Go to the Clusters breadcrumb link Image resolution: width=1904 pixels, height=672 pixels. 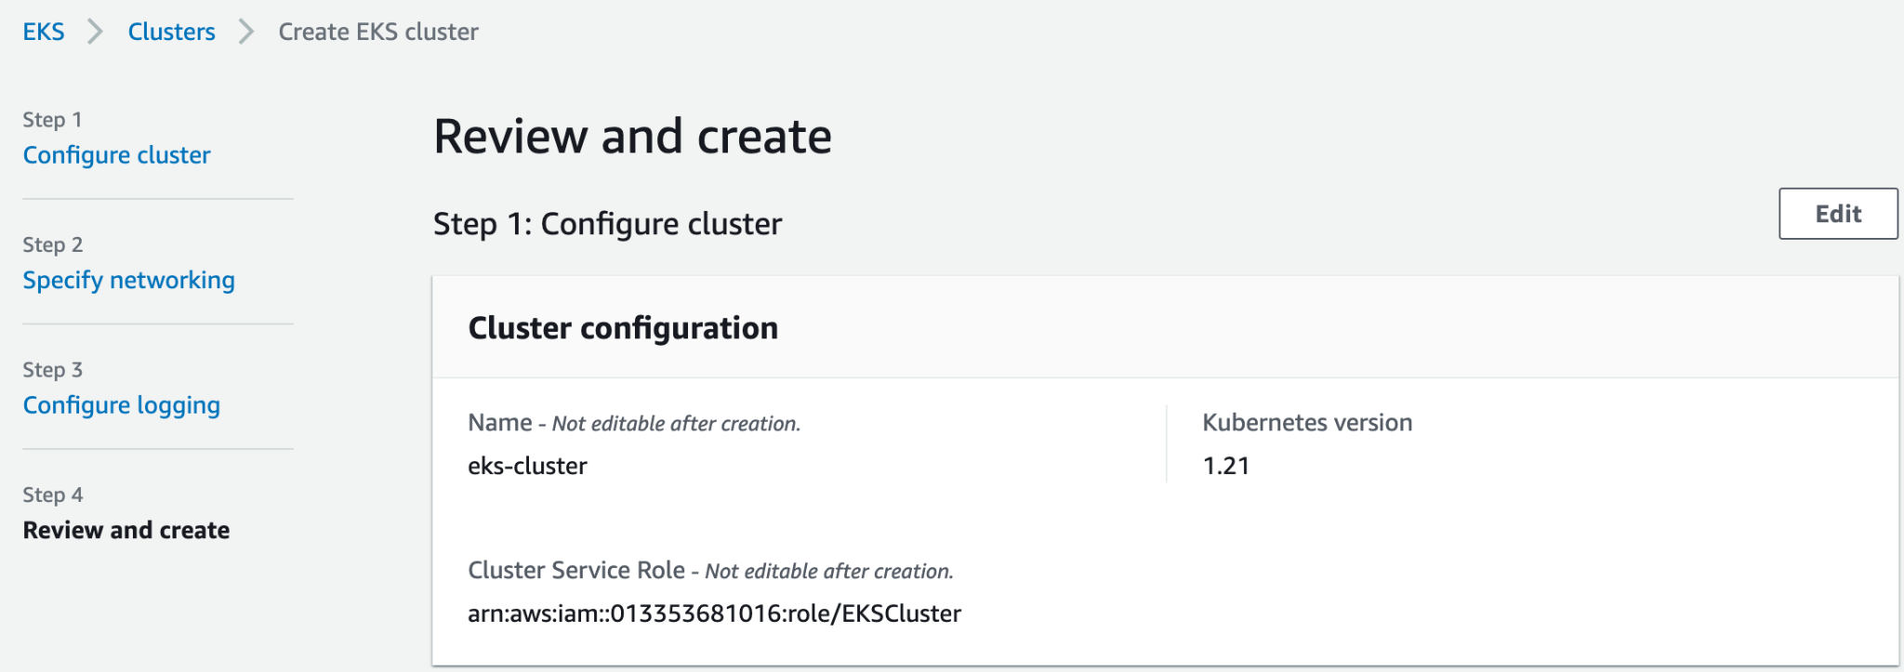click(171, 32)
